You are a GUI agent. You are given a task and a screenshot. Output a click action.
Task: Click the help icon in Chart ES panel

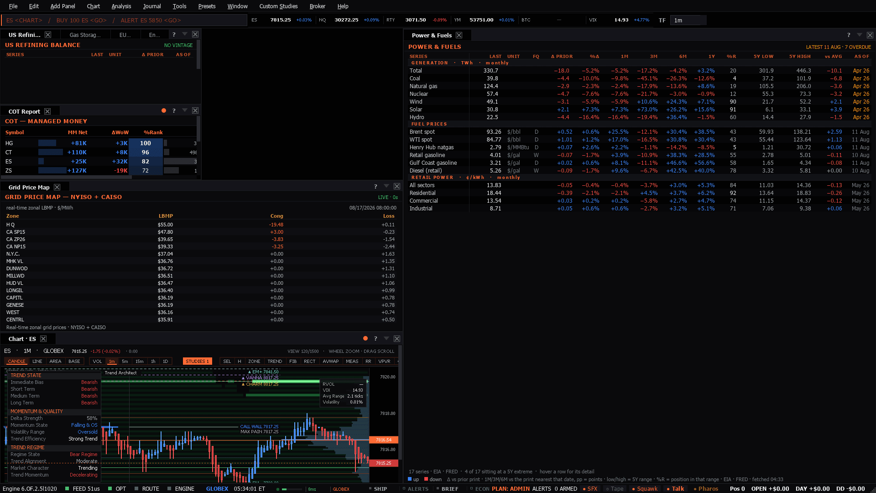[x=375, y=339]
